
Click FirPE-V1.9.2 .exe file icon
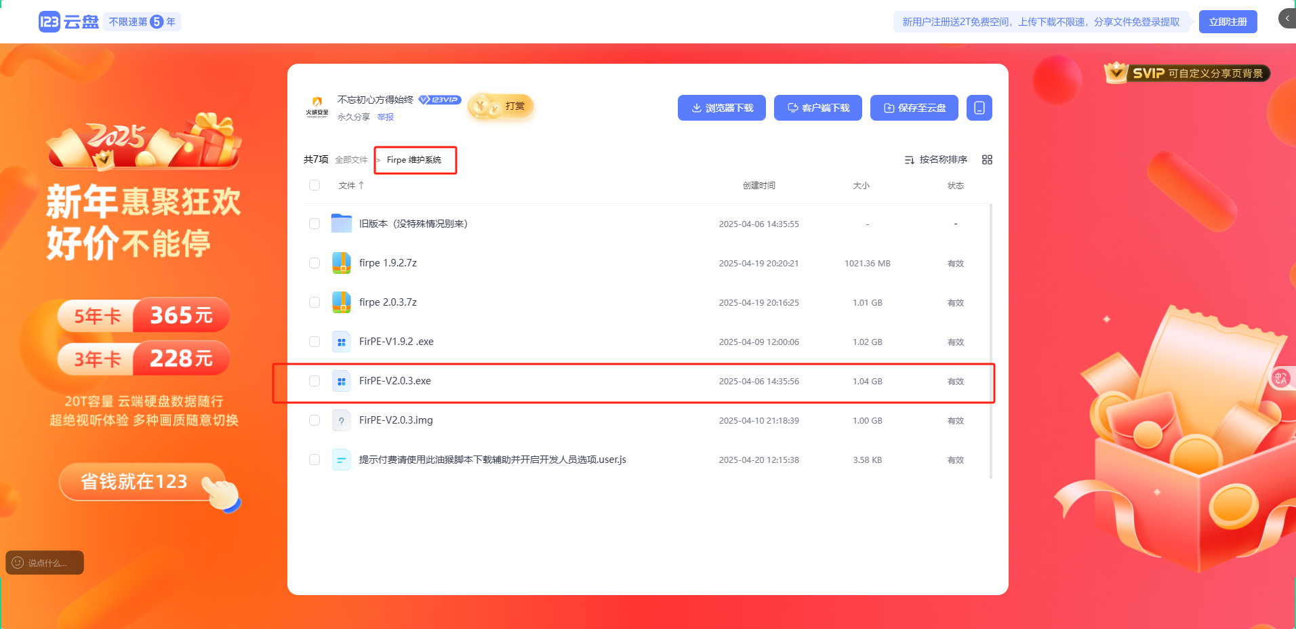coord(342,342)
